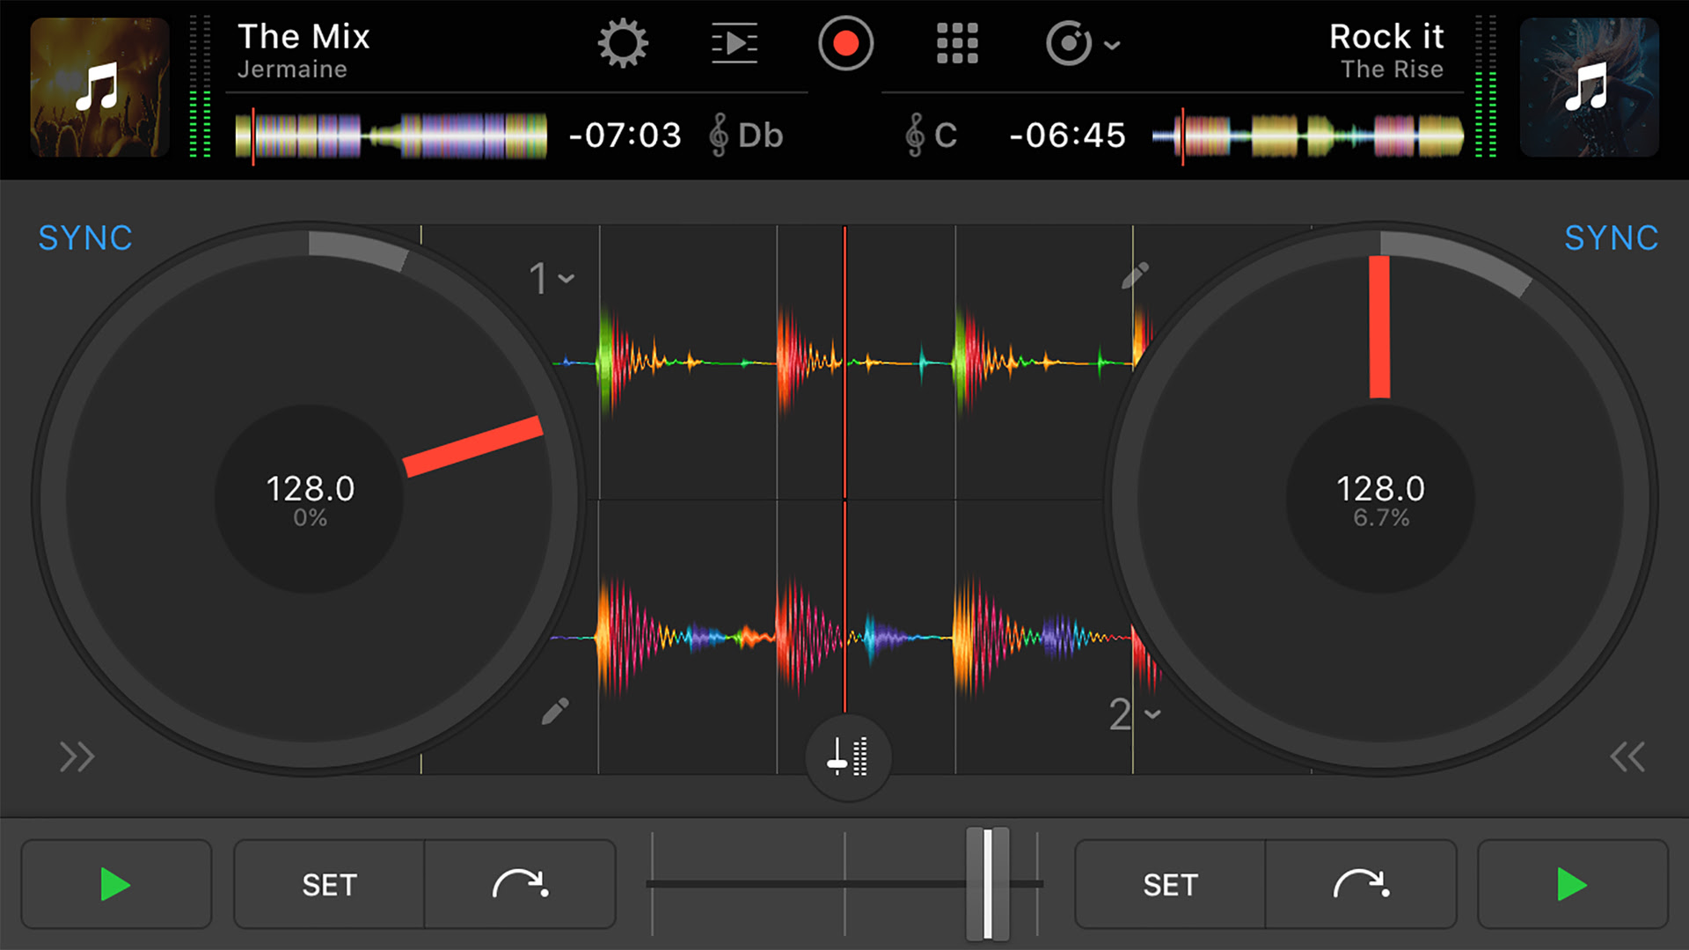
Task: Toggle SYNC on the right deck
Action: (1611, 237)
